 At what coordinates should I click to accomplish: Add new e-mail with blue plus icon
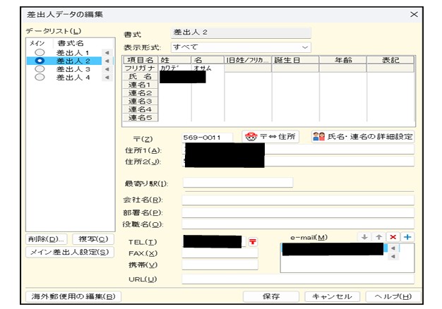click(x=407, y=237)
